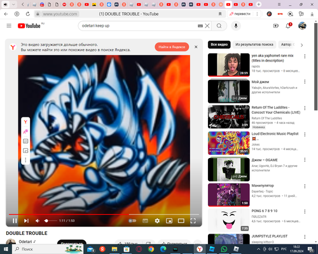The image size is (318, 254).
Task: Click the taskbar 'Поиск' search box
Action: [x=48, y=249]
